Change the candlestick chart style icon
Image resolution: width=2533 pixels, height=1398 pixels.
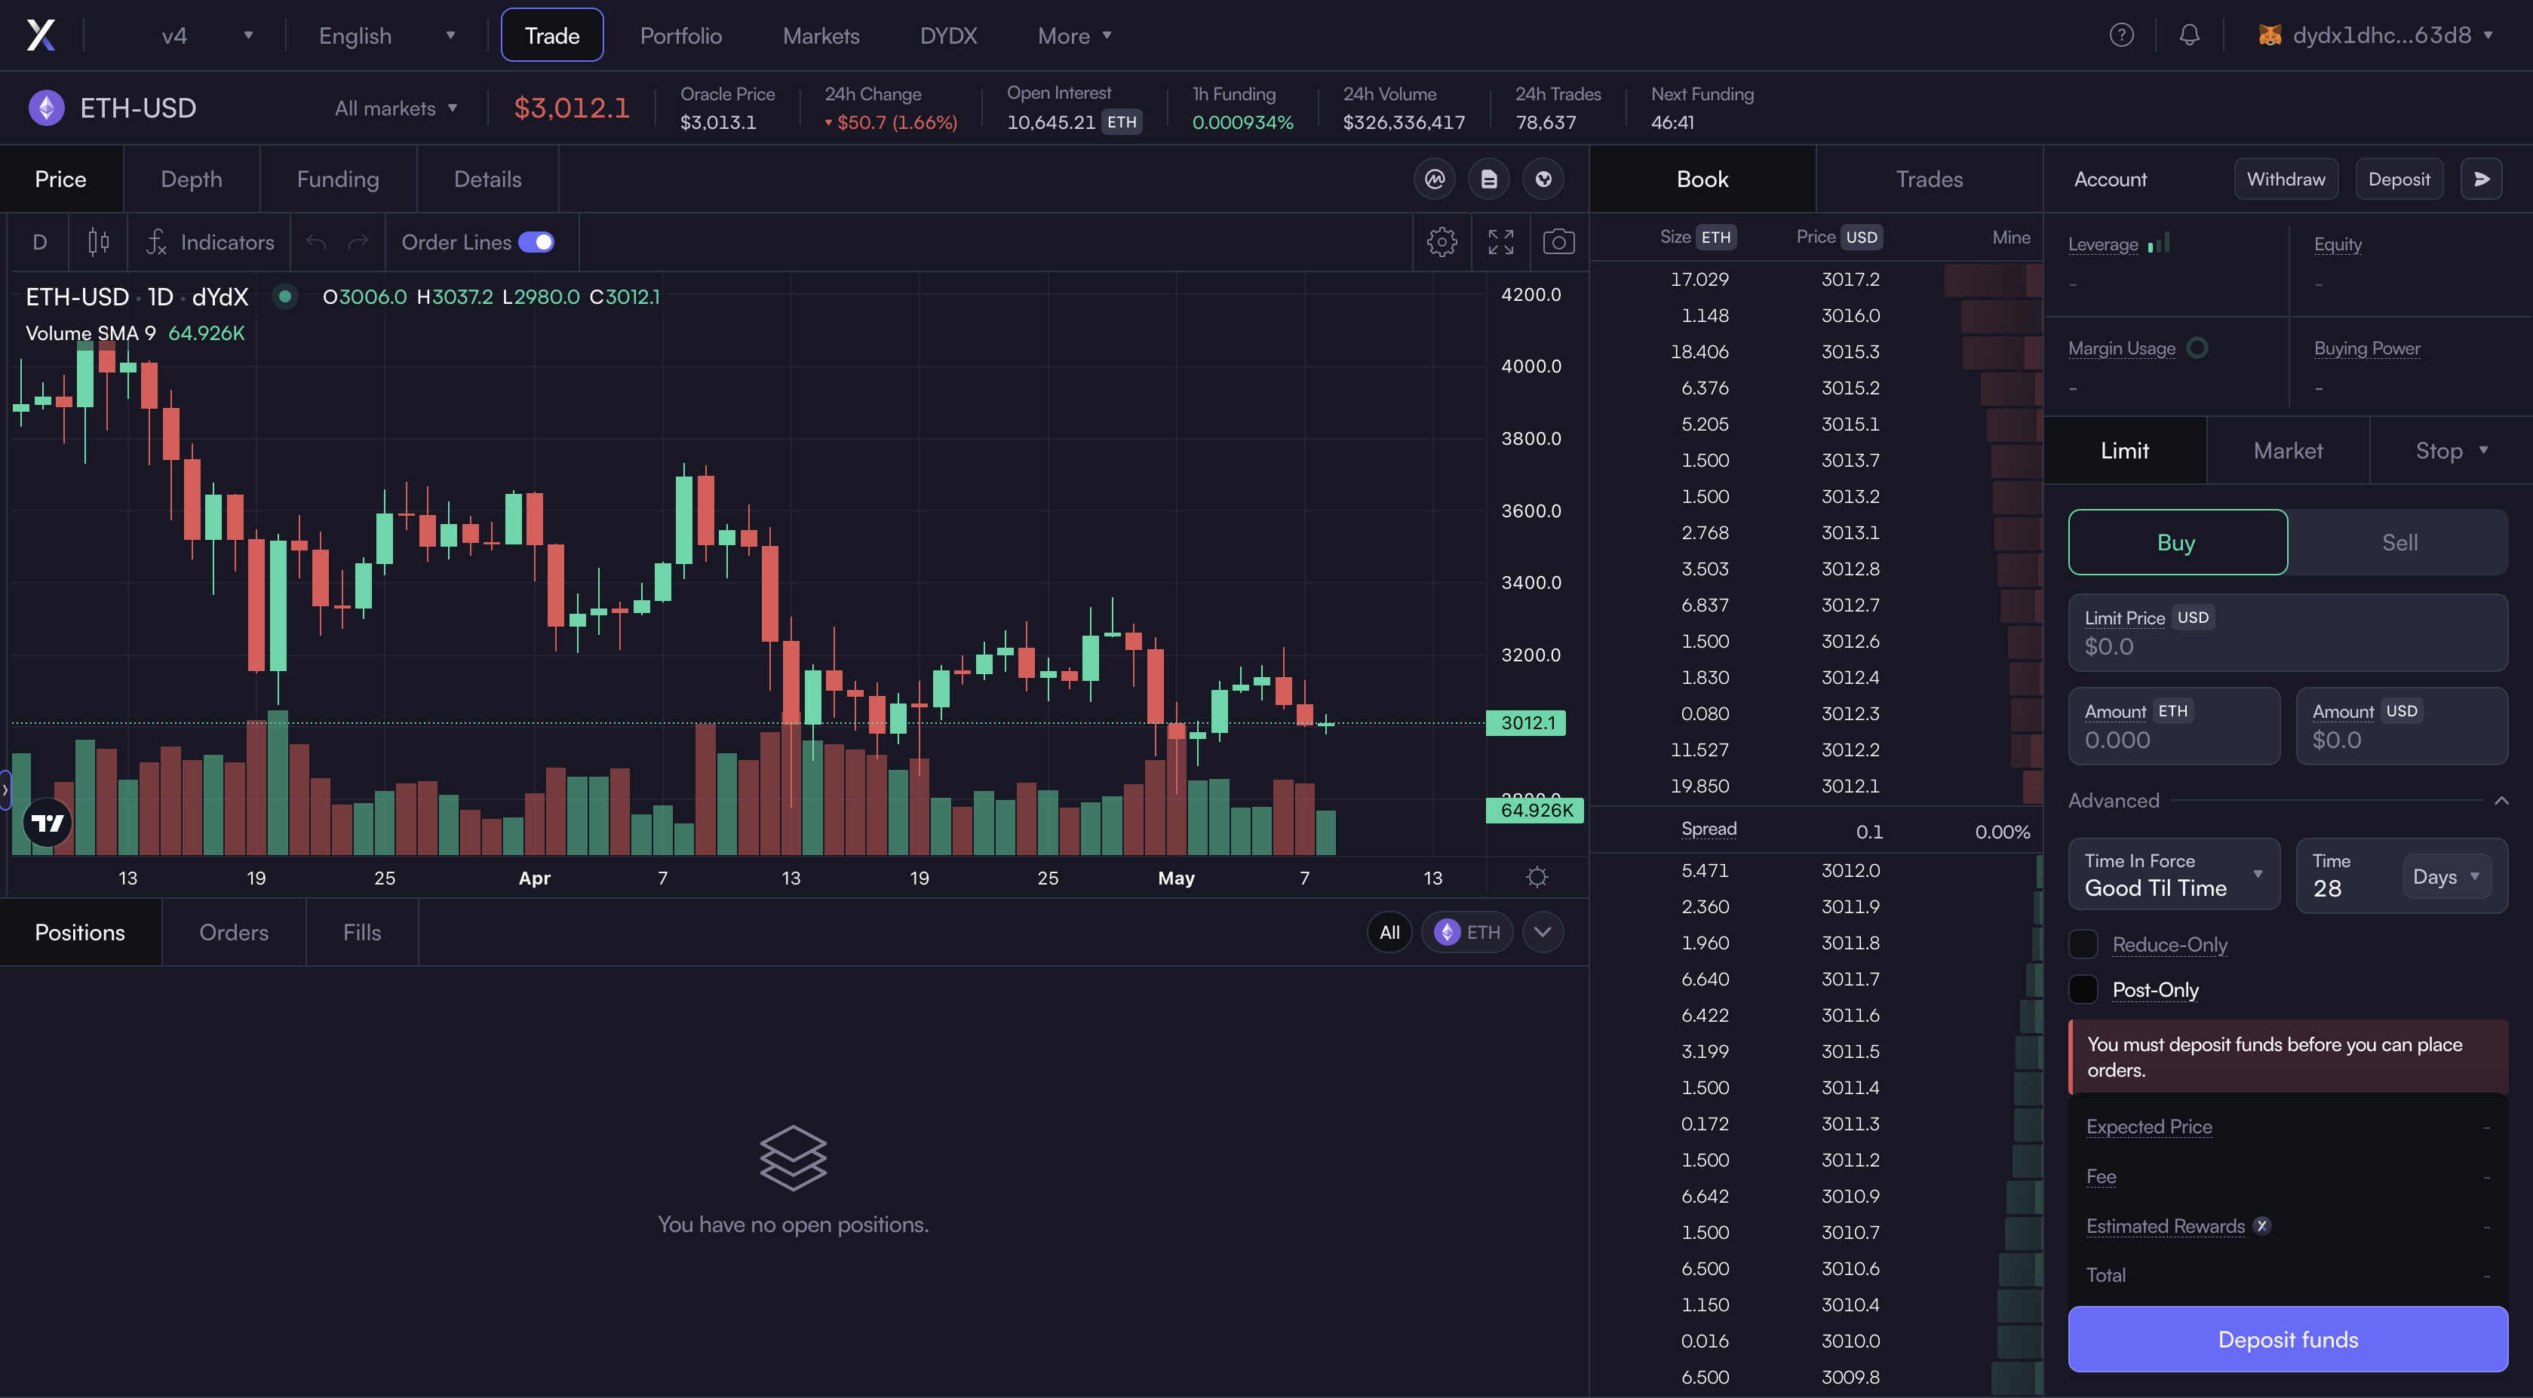click(98, 242)
